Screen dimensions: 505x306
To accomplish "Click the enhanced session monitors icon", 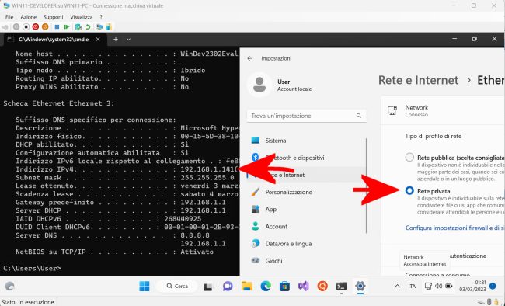I will 99,26.
